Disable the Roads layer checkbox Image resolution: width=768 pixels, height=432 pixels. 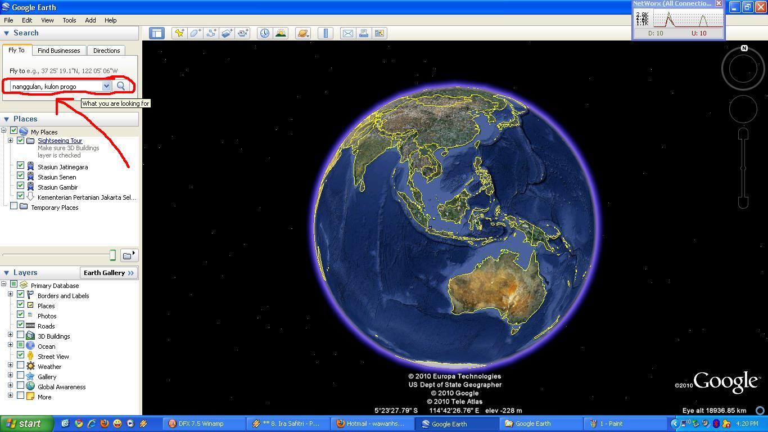point(21,325)
